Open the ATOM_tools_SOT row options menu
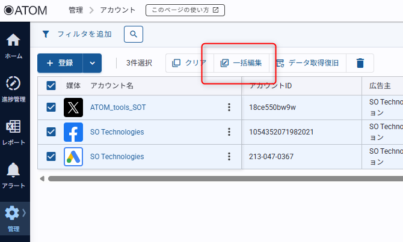403x242 pixels. [x=229, y=107]
